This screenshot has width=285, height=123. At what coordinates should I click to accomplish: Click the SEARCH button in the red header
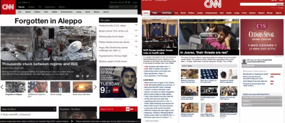pos(280,4)
